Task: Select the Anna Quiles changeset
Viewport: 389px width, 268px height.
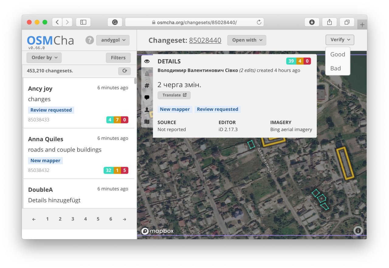Action: 78,153
